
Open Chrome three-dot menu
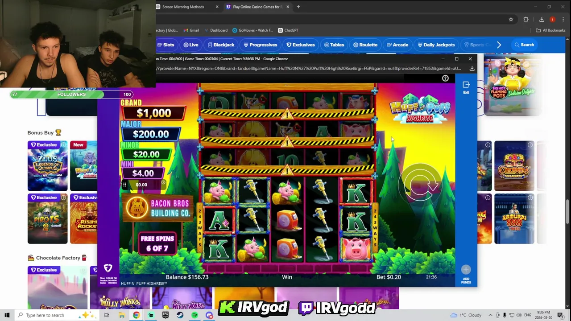click(563, 19)
